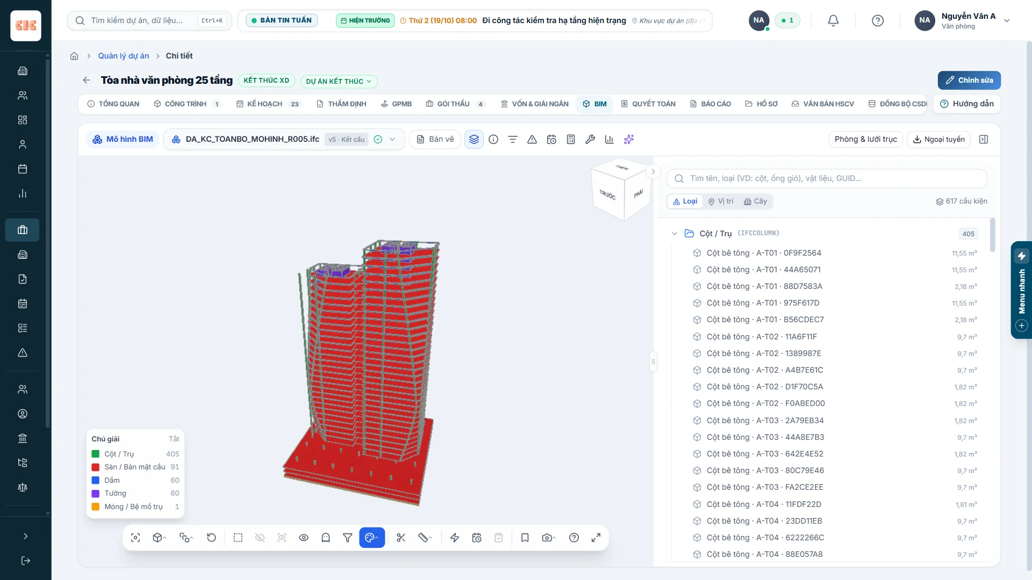Toggle Ngoại tuyến offline mode
Viewport: 1032px width, 580px height.
938,140
